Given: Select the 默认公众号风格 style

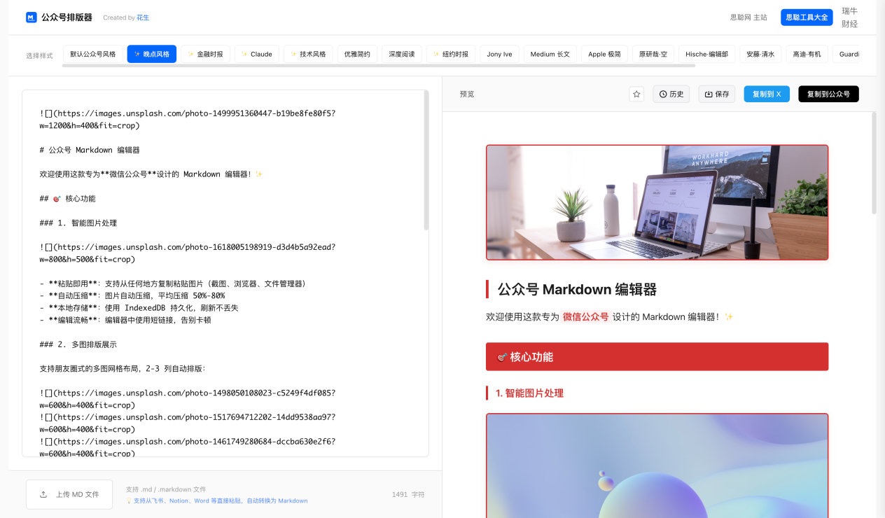Looking at the screenshot, I should coord(93,54).
